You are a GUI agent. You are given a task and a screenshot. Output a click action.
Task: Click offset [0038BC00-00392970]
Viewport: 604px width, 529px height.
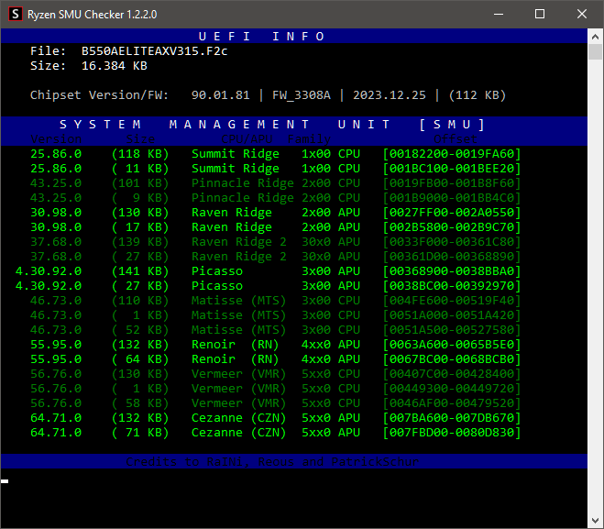[x=452, y=285]
